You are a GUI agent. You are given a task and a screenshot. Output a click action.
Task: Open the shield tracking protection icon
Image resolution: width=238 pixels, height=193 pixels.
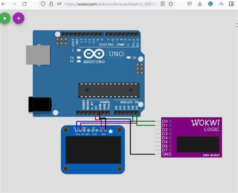[43, 4]
